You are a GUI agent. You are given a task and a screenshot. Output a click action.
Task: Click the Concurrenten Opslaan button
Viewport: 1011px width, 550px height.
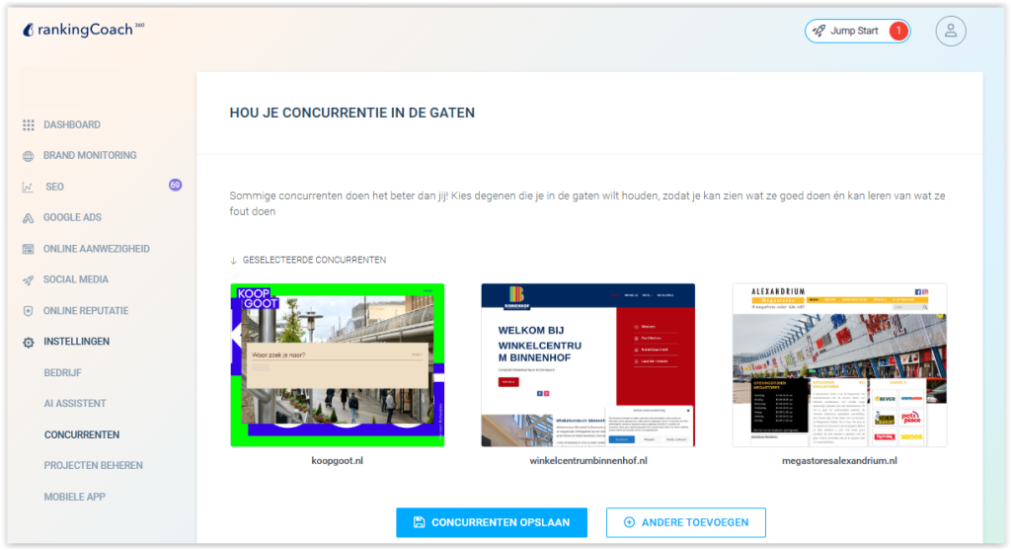click(491, 522)
